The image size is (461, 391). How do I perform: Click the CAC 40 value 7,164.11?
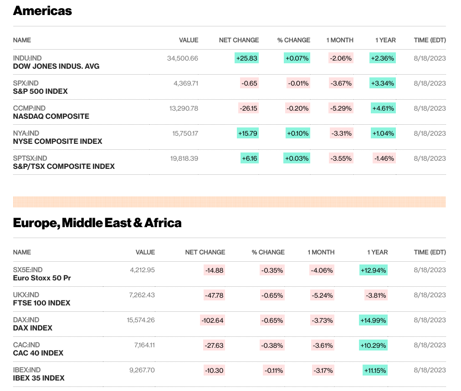pos(144,345)
